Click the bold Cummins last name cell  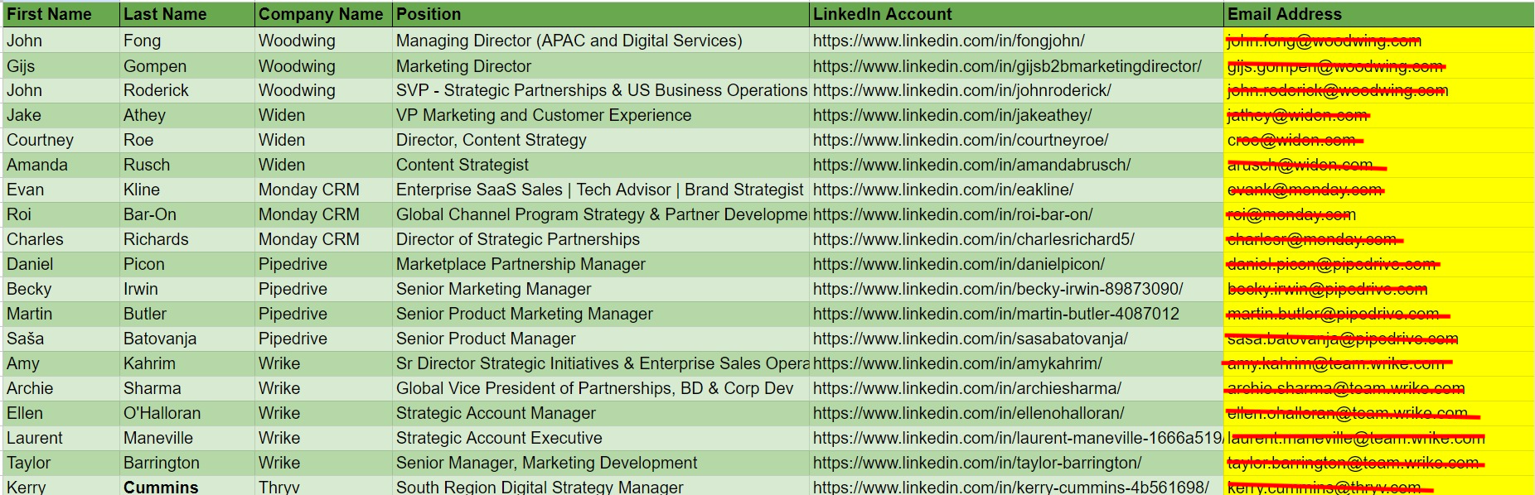(161, 487)
